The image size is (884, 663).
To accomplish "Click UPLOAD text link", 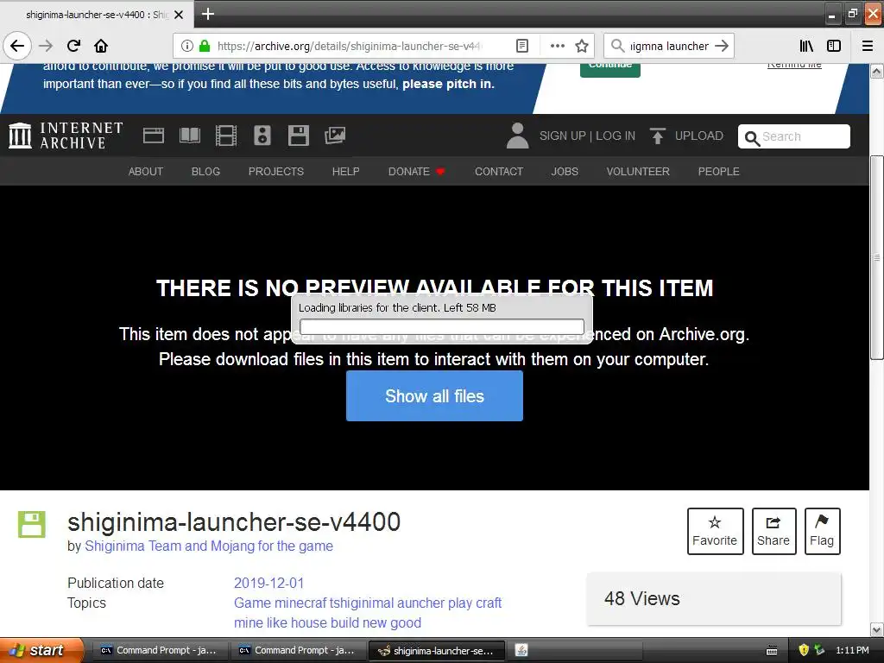I will point(699,136).
